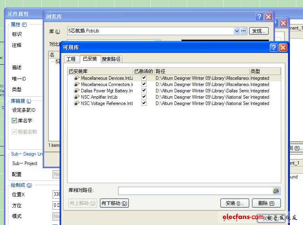This screenshot has height=225, width=303.
Task: Click the 发现... button
Action: (259, 31)
